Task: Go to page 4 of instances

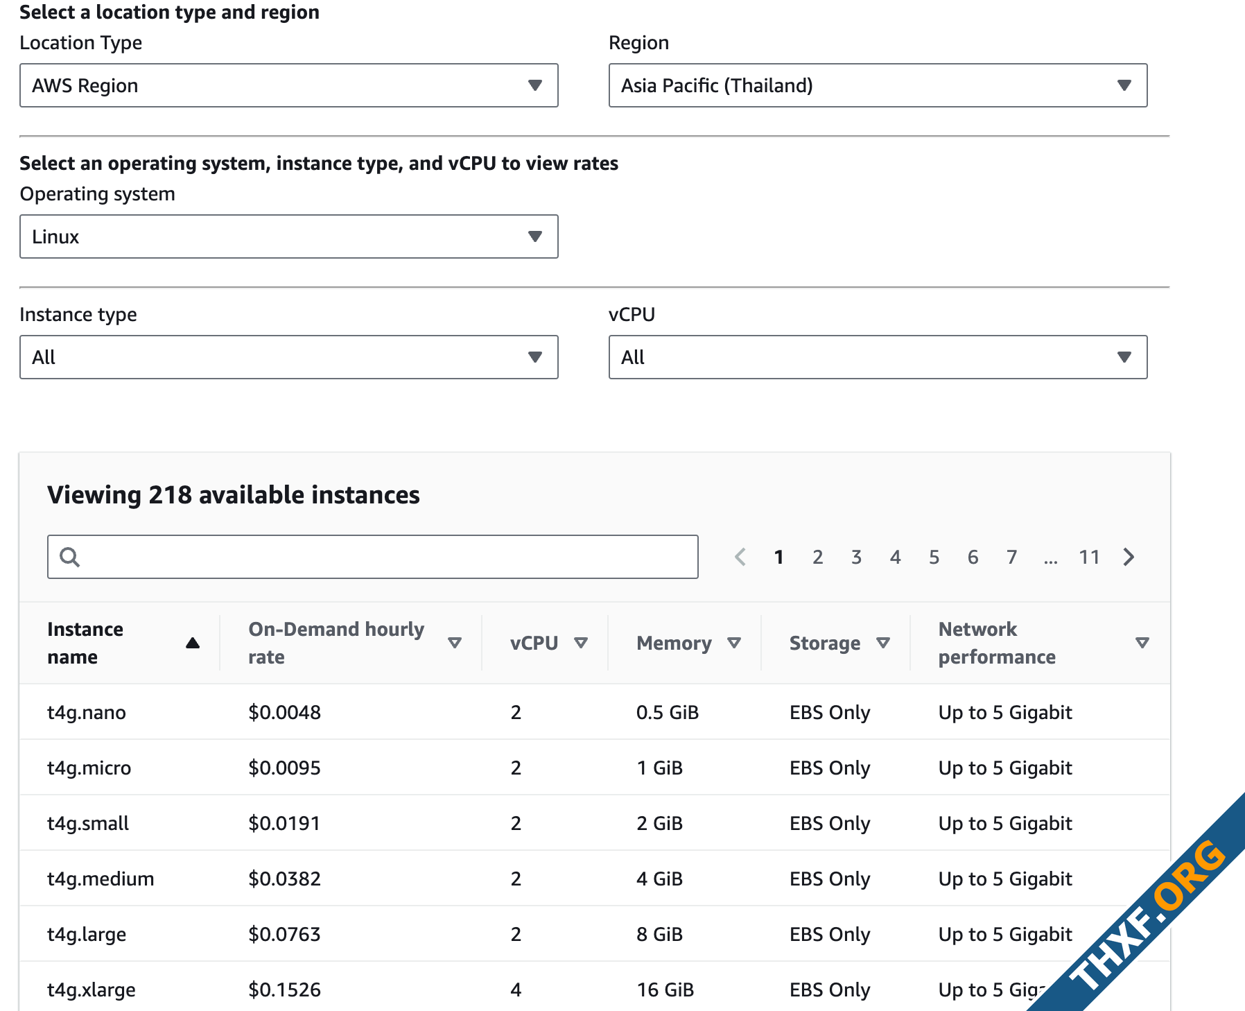Action: (x=896, y=557)
